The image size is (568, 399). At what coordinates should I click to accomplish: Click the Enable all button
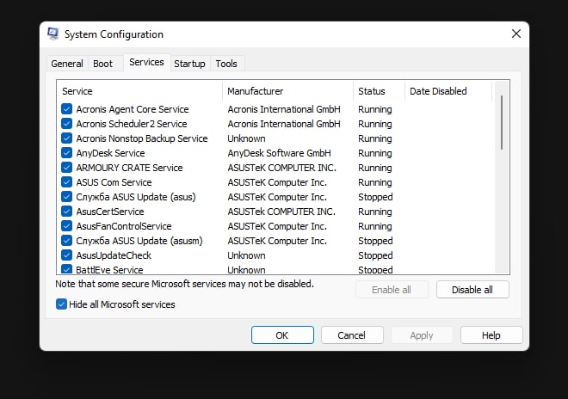tap(392, 290)
